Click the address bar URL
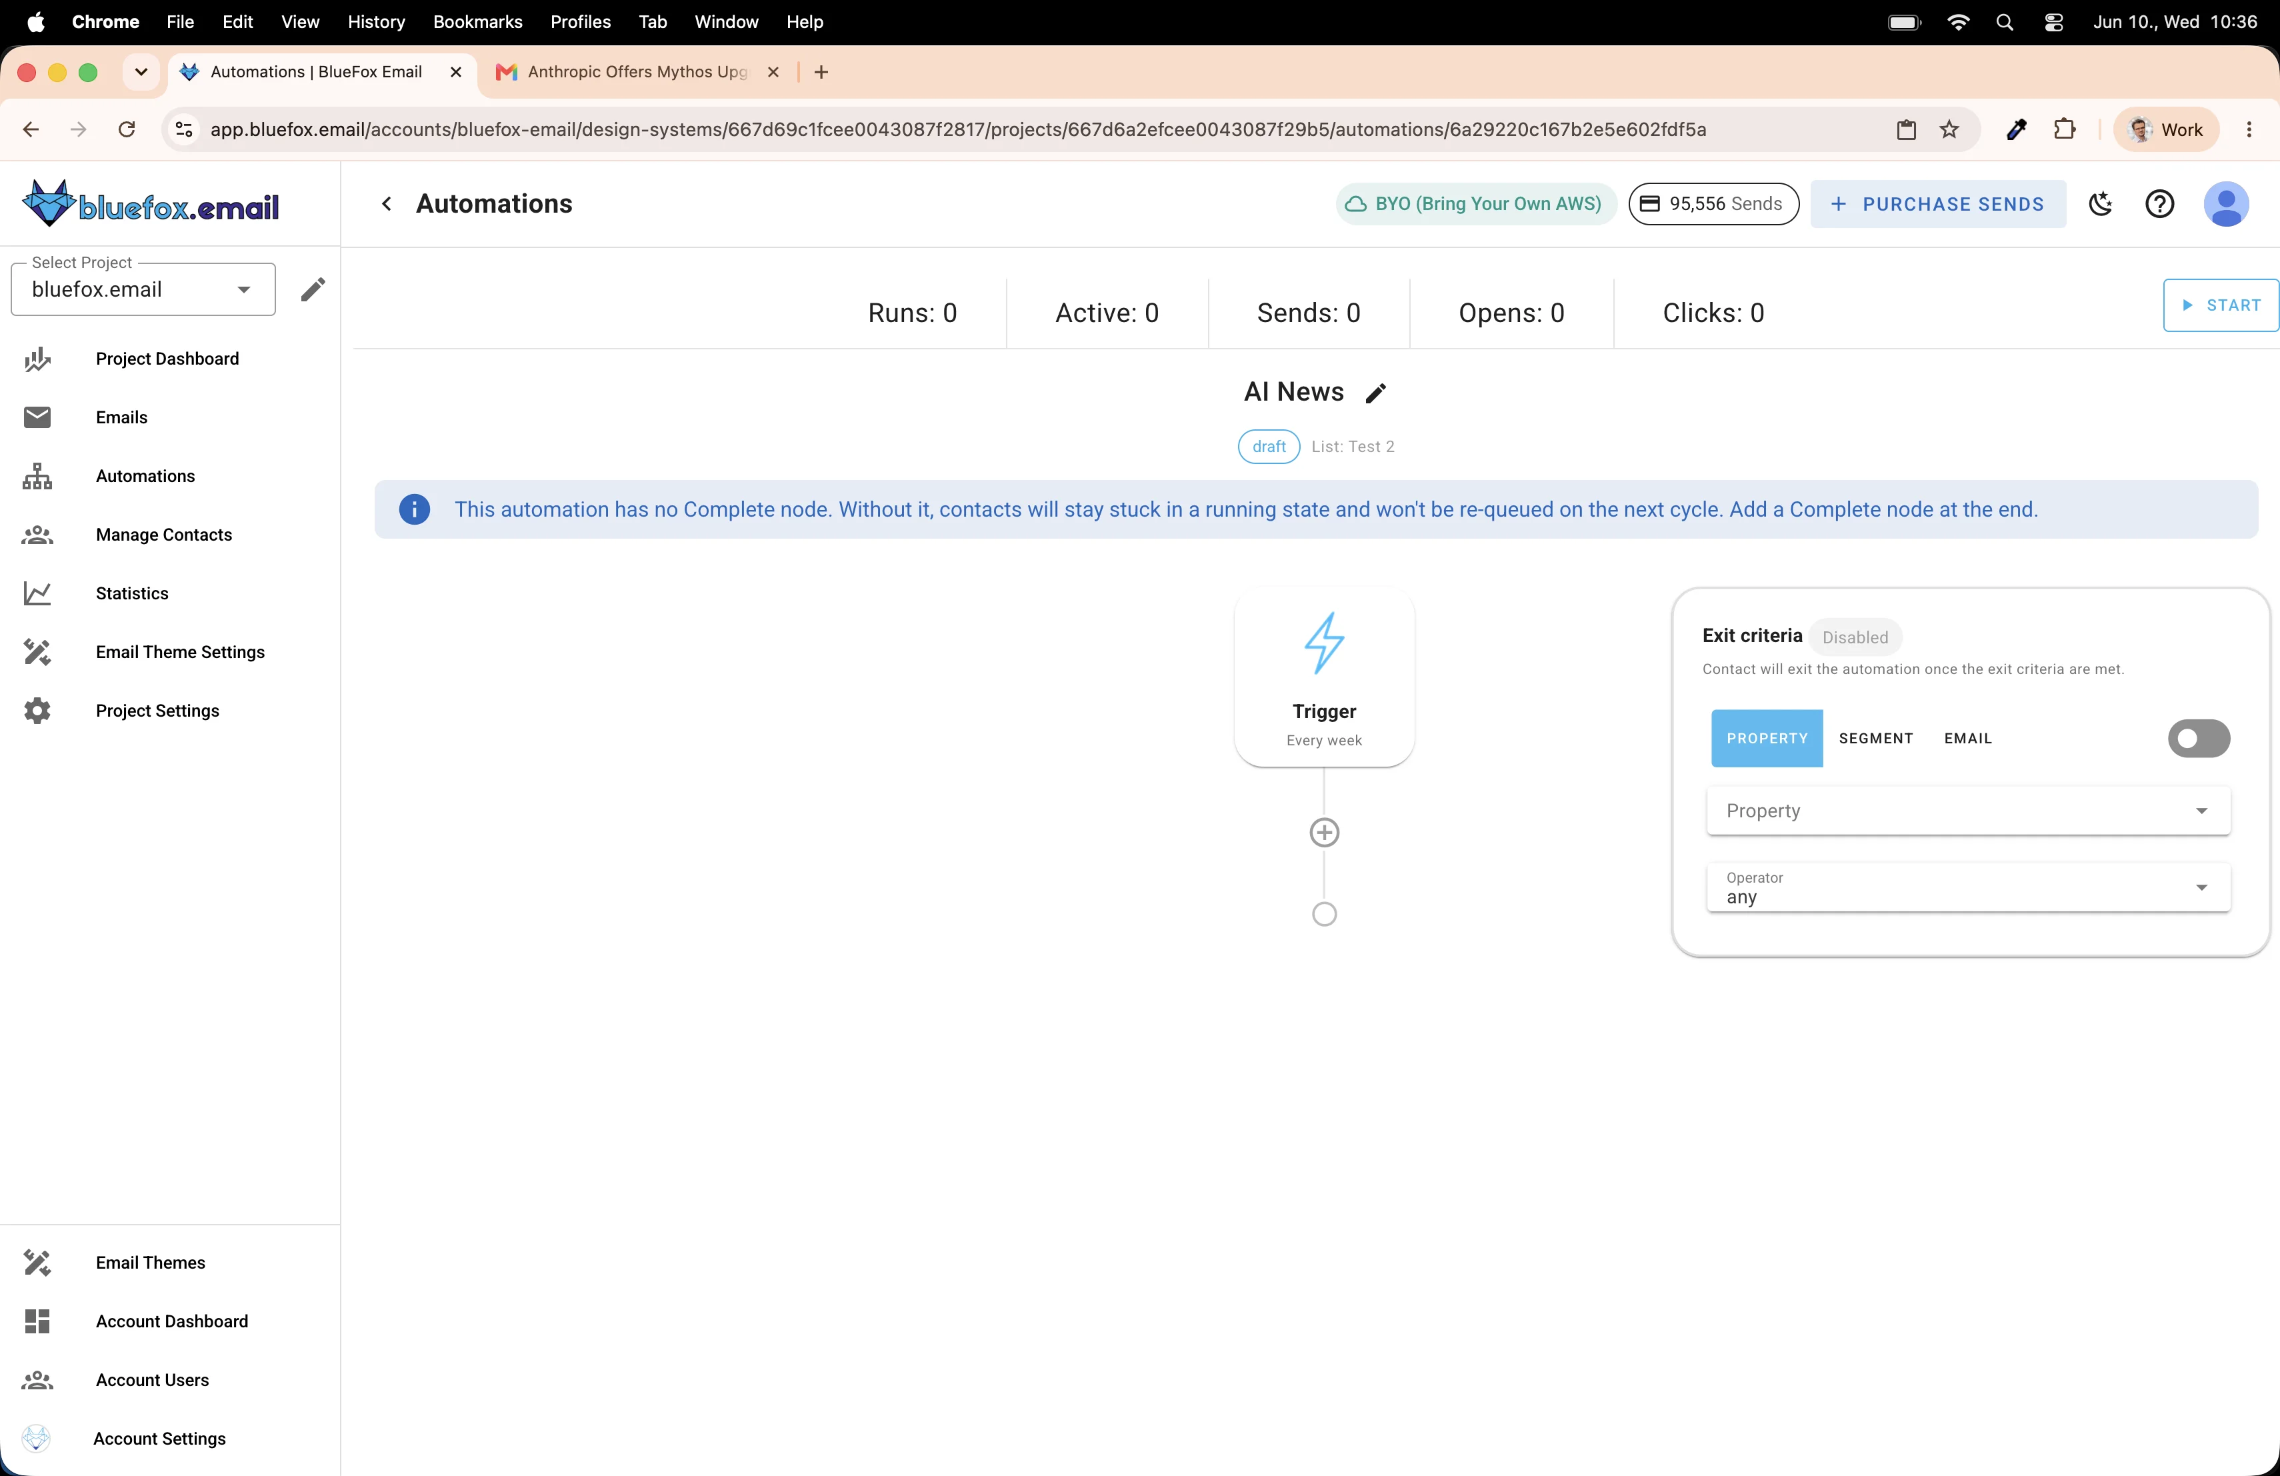The height and width of the screenshot is (1476, 2280). [958, 129]
